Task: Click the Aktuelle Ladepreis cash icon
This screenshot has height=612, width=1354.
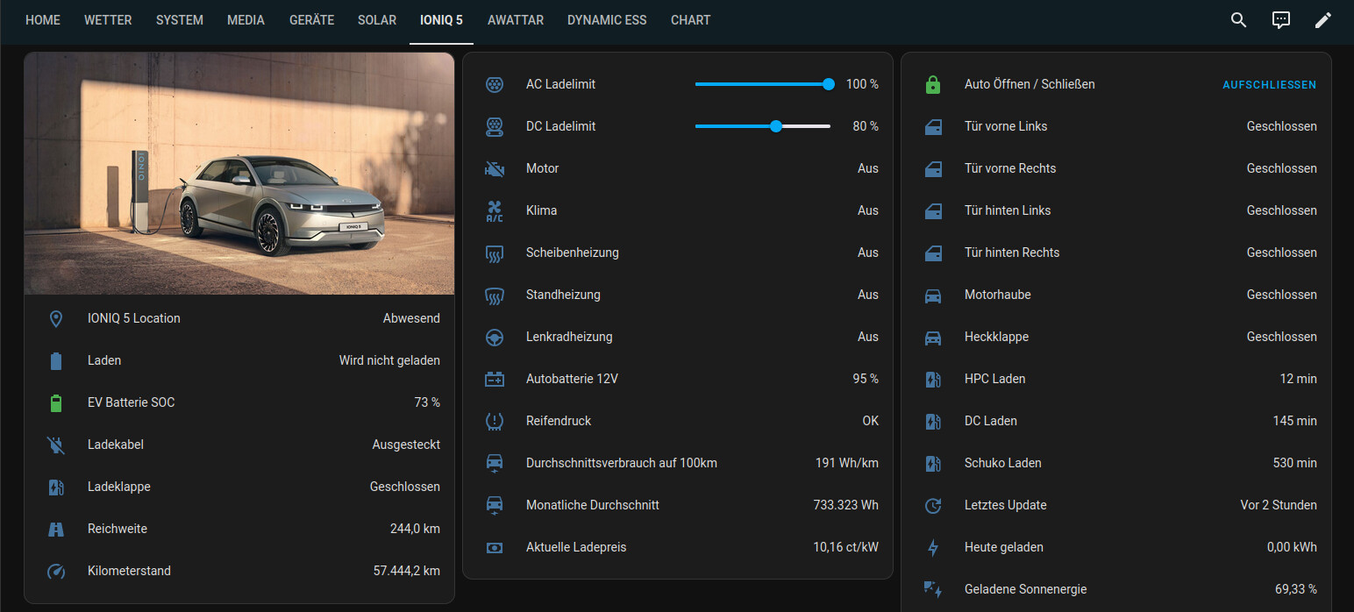Action: point(495,548)
